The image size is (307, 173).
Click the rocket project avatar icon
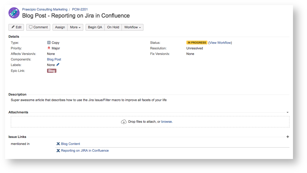pyautogui.click(x=14, y=13)
